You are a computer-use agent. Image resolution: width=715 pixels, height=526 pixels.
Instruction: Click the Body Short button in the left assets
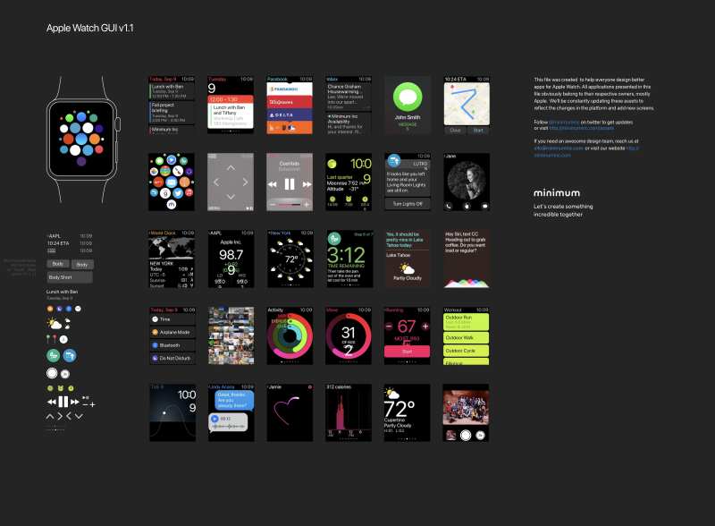coord(70,277)
